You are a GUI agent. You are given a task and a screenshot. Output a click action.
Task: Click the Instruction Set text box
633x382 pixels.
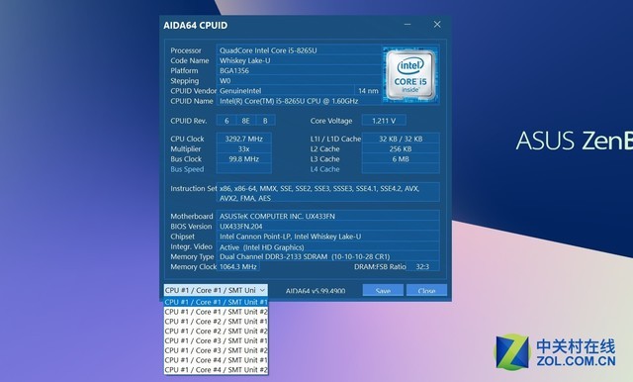(x=327, y=193)
